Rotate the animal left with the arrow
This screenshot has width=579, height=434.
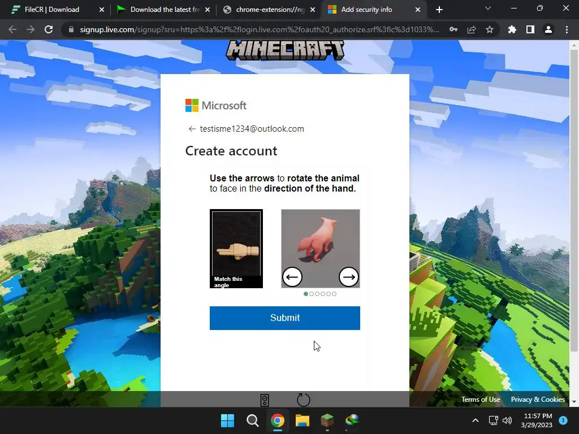click(x=292, y=277)
